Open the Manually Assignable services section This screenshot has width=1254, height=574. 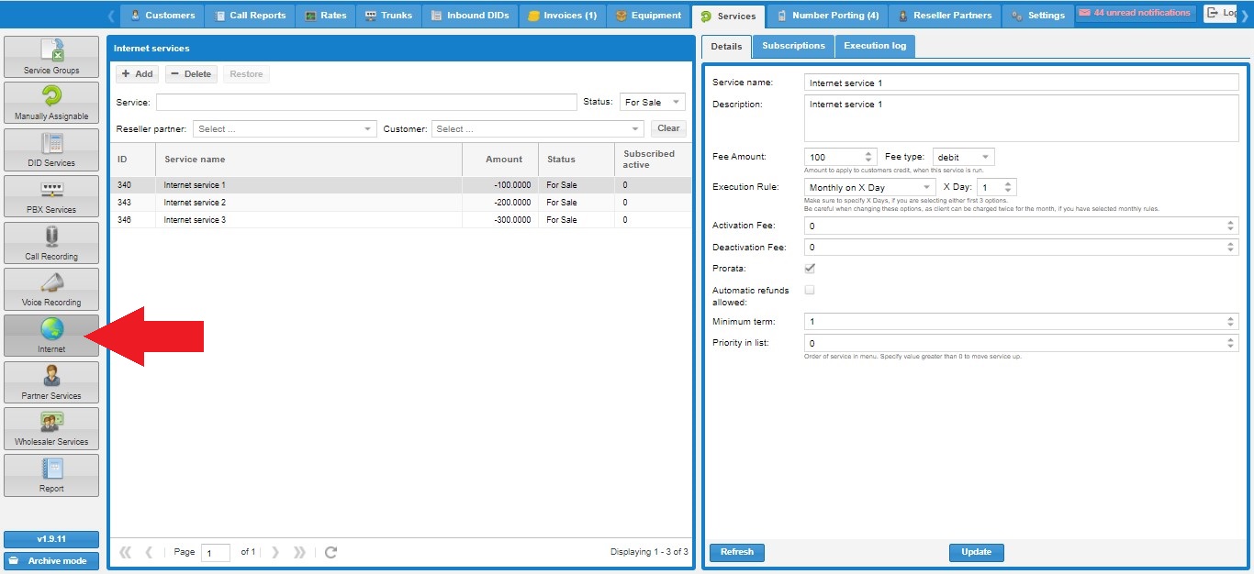[51, 103]
